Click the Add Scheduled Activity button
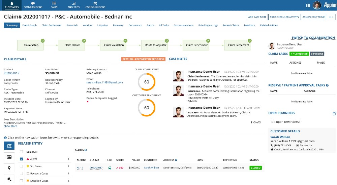 [x=284, y=17]
